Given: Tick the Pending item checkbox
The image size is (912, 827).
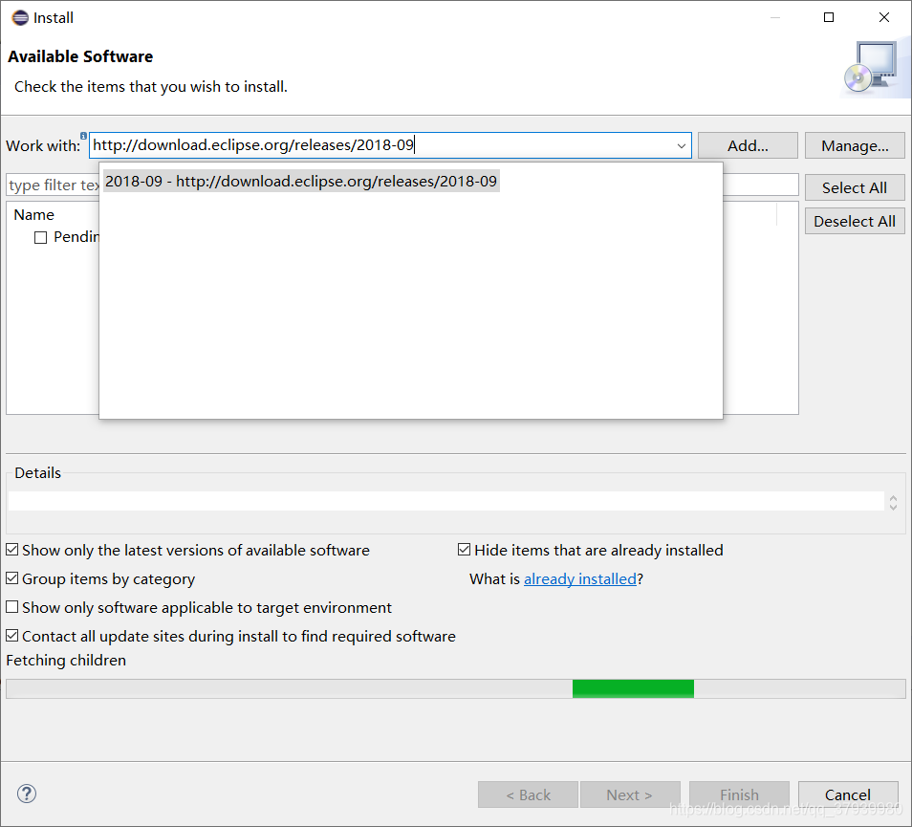Looking at the screenshot, I should tap(41, 237).
